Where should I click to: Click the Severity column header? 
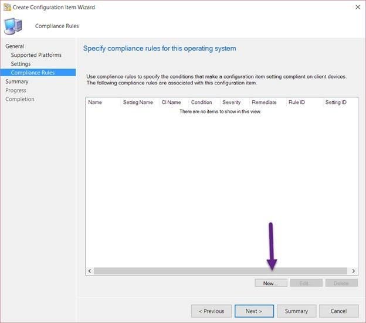tap(235, 102)
